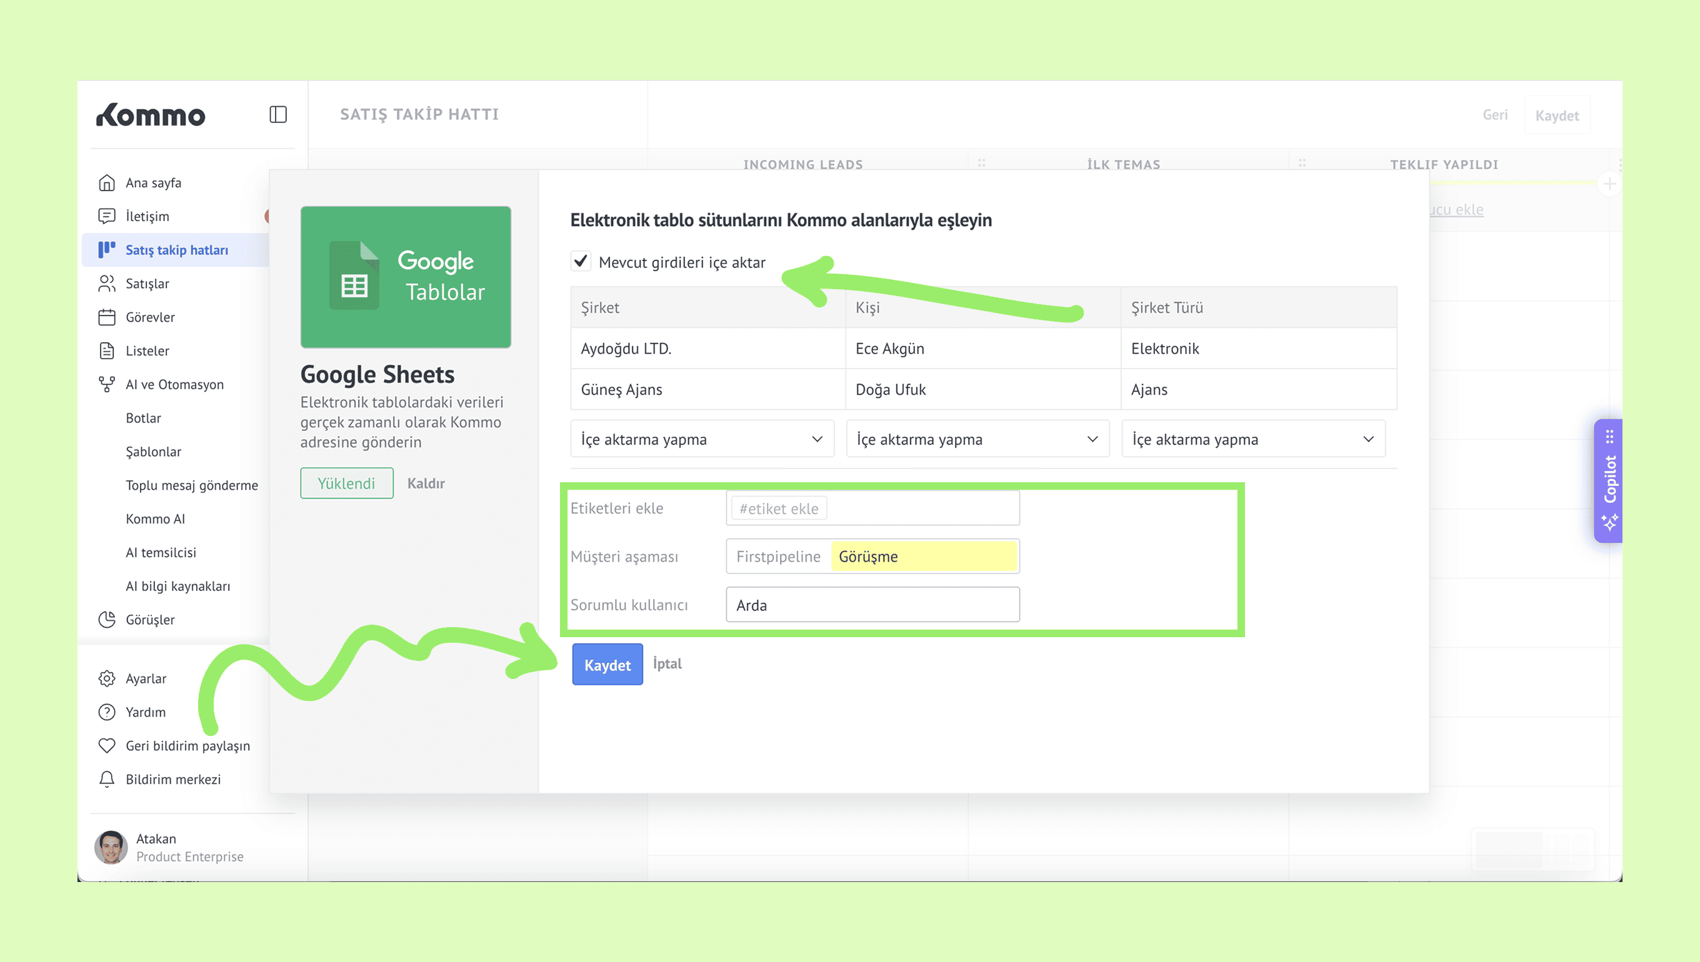Select Kommo AI in sidebar
This screenshot has width=1700, height=962.
click(x=156, y=518)
